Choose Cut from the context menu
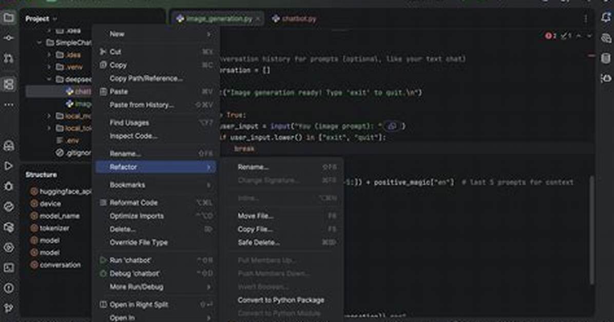Viewport: 614px width, 322px height. point(156,52)
